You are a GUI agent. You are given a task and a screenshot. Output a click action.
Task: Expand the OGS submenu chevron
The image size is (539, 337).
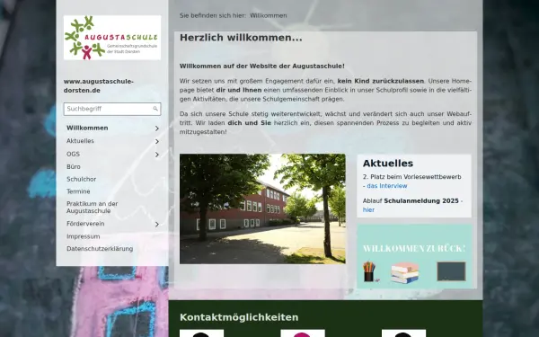[156, 155]
